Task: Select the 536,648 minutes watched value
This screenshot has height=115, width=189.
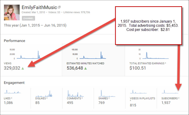Action: [x=75, y=68]
